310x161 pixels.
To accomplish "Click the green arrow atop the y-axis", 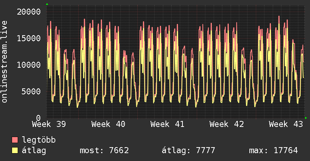I will [x=47, y=4].
